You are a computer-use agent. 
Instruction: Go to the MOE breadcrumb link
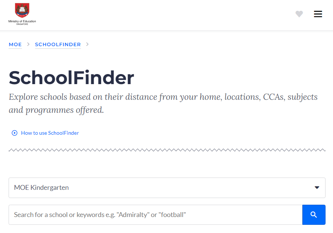click(x=15, y=44)
